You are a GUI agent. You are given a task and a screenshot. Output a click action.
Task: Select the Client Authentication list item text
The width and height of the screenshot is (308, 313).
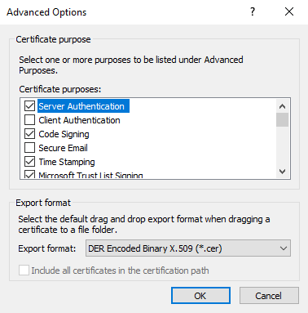[x=79, y=120]
